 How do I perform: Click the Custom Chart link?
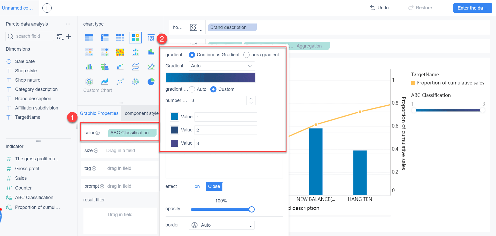(x=98, y=90)
